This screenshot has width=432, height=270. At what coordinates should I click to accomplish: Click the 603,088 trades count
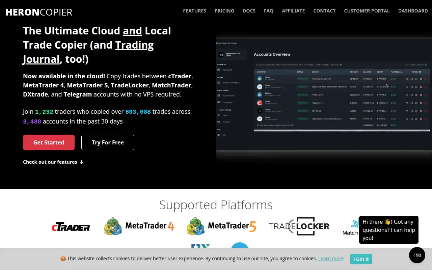[x=138, y=112]
